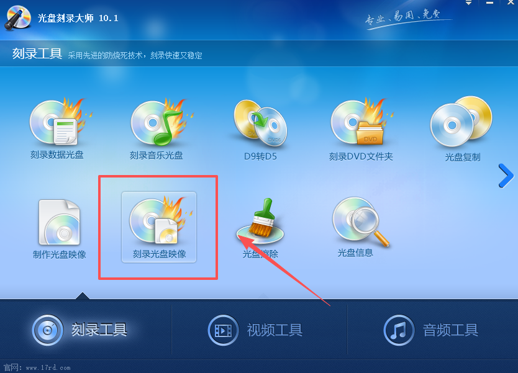The height and width of the screenshot is (373, 518).
Task: Switch to the 音频工具 audio tools tab
Action: (x=431, y=330)
